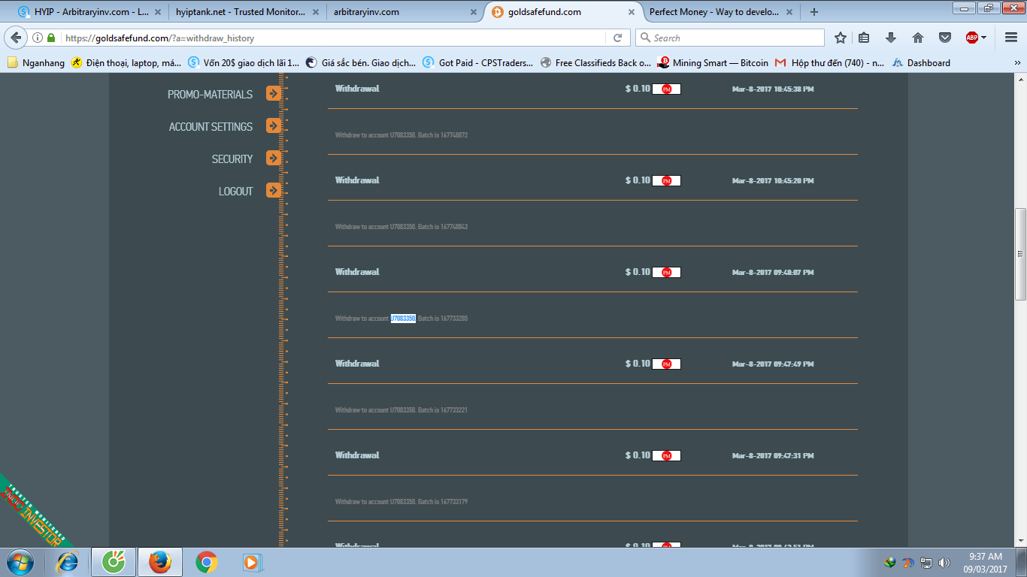Open the site information icon in the address bar
The image size is (1027, 577).
(x=38, y=38)
